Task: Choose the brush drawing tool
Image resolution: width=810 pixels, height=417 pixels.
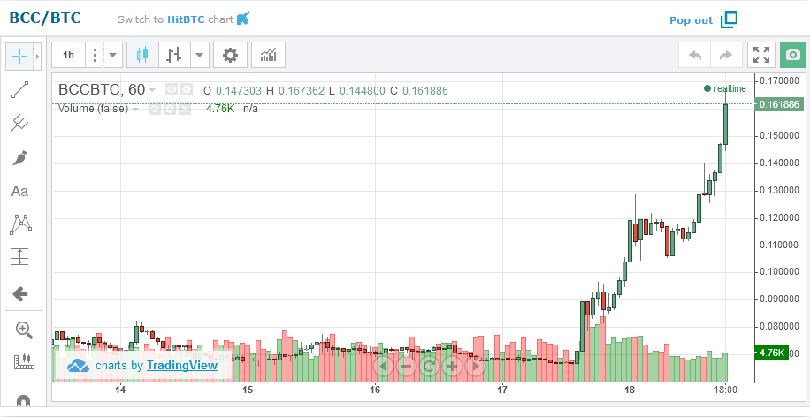Action: coord(19,157)
